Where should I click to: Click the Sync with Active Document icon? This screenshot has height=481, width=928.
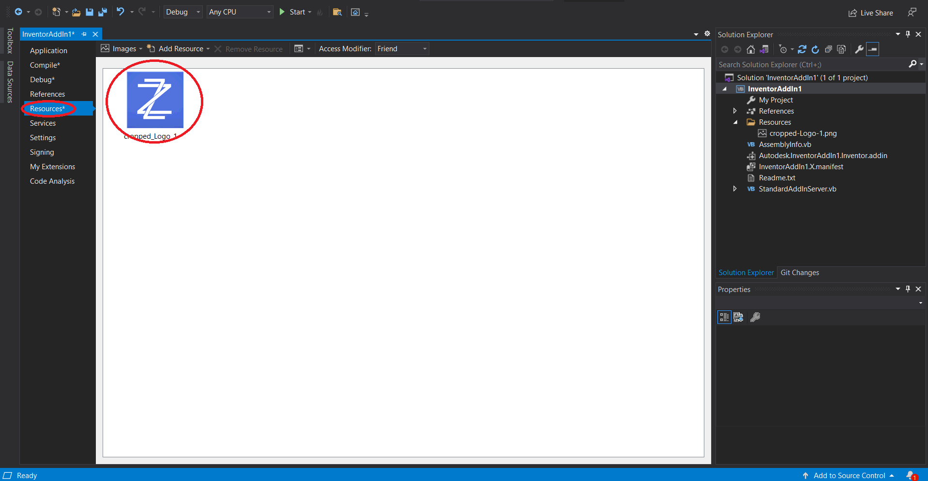(x=765, y=49)
